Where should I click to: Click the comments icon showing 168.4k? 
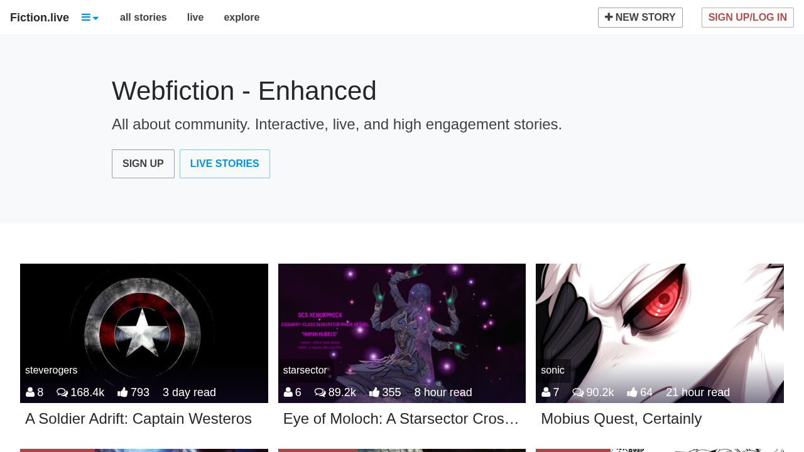coord(62,392)
